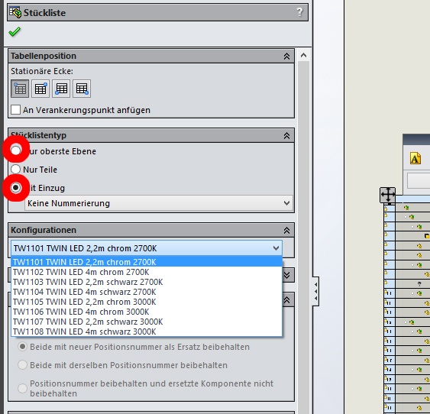
Task: Choose TW1103 TWIN LED 2,2m schwarz 2700K
Action: pos(147,282)
